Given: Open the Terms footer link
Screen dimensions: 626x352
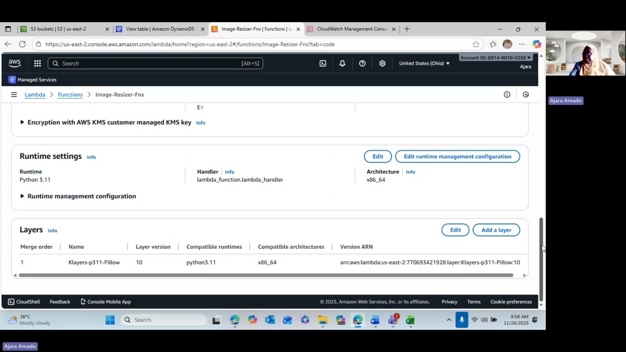Looking at the screenshot, I should 474,302.
